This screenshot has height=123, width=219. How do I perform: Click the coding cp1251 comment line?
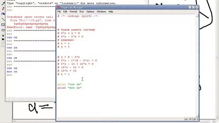pyautogui.click(x=78, y=16)
